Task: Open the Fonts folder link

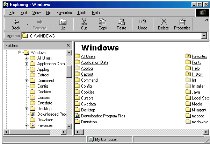Action: (196, 62)
